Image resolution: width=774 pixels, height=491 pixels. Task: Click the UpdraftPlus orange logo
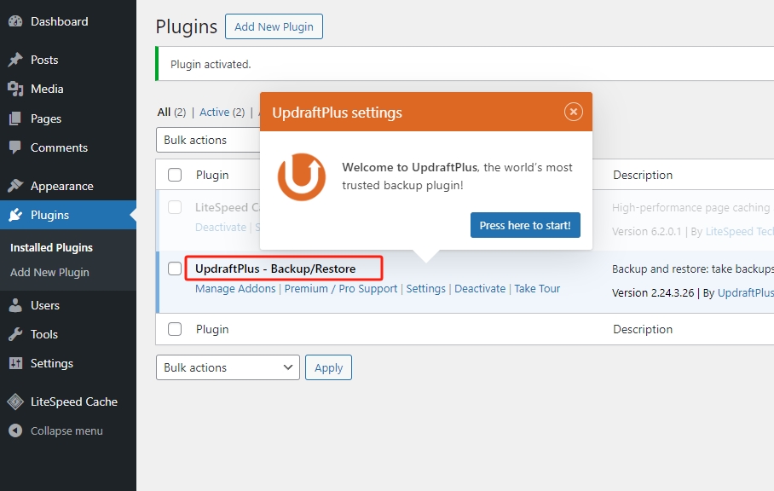302,176
